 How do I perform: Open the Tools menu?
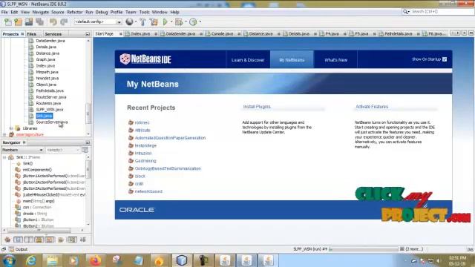point(144,12)
